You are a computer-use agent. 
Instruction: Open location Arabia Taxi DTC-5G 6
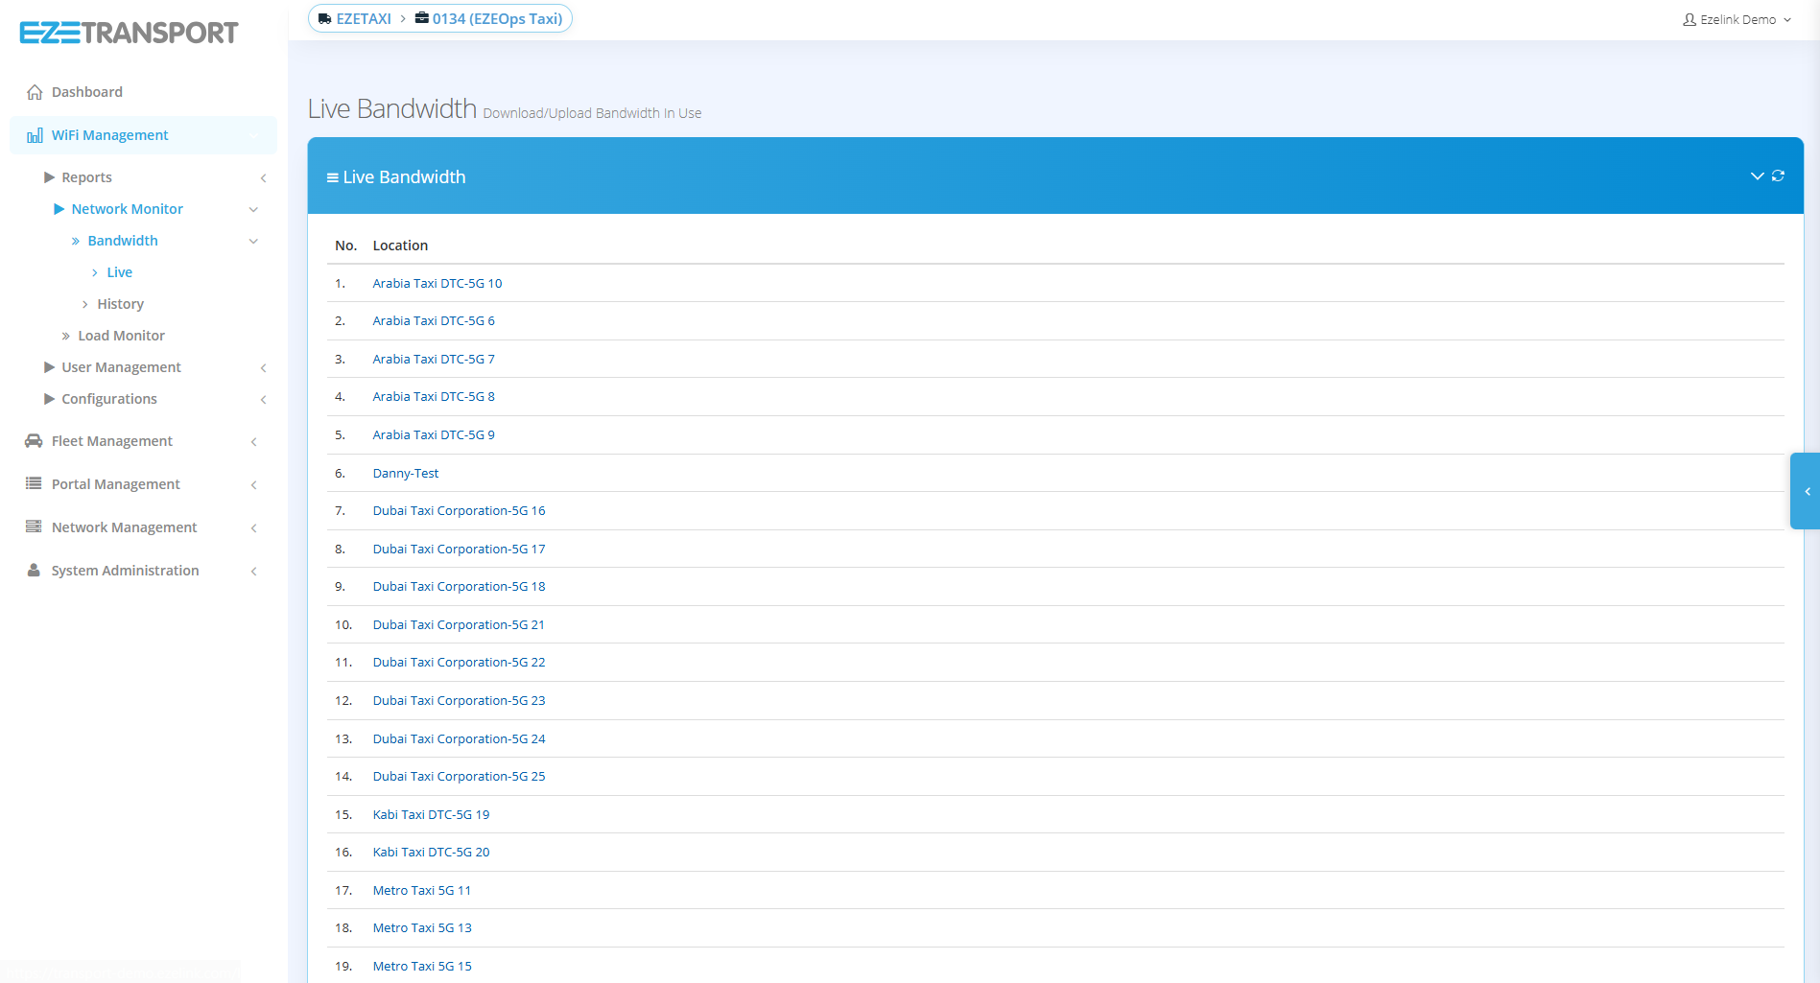(x=434, y=320)
